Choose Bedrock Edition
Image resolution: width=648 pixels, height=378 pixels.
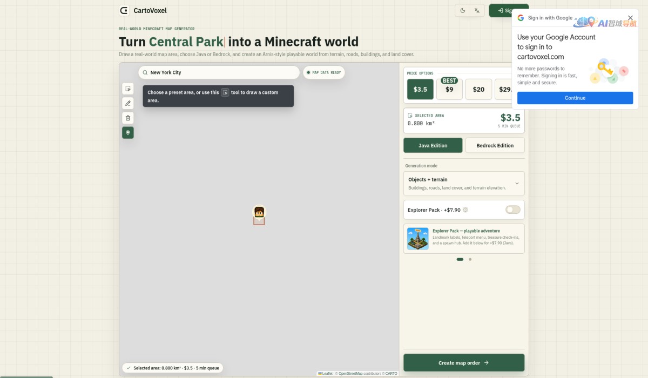coord(495,145)
